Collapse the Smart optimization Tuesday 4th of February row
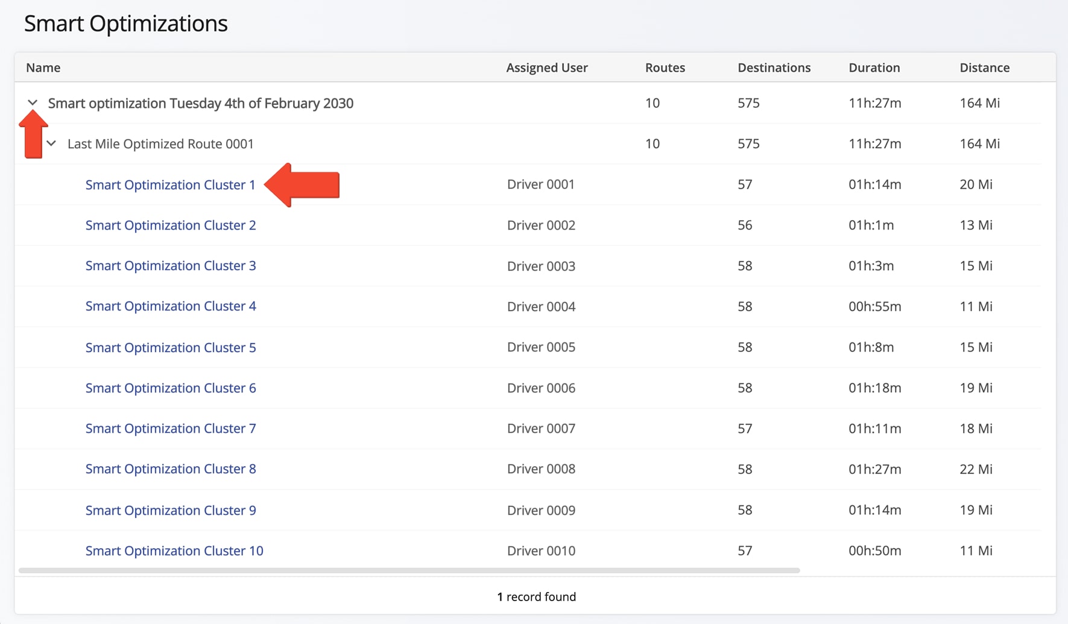 pyautogui.click(x=33, y=103)
